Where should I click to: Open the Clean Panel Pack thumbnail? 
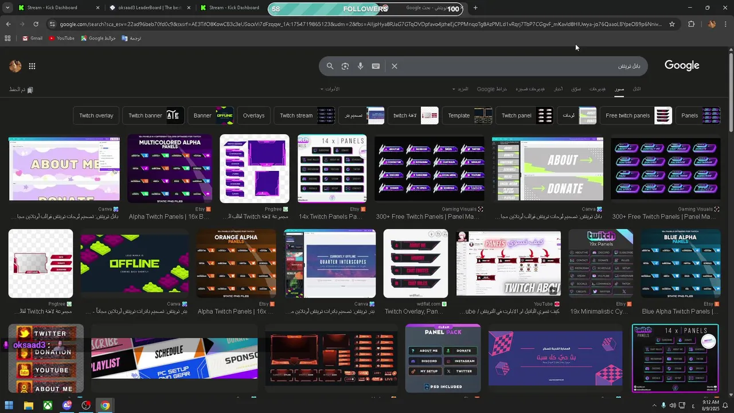tap(443, 358)
